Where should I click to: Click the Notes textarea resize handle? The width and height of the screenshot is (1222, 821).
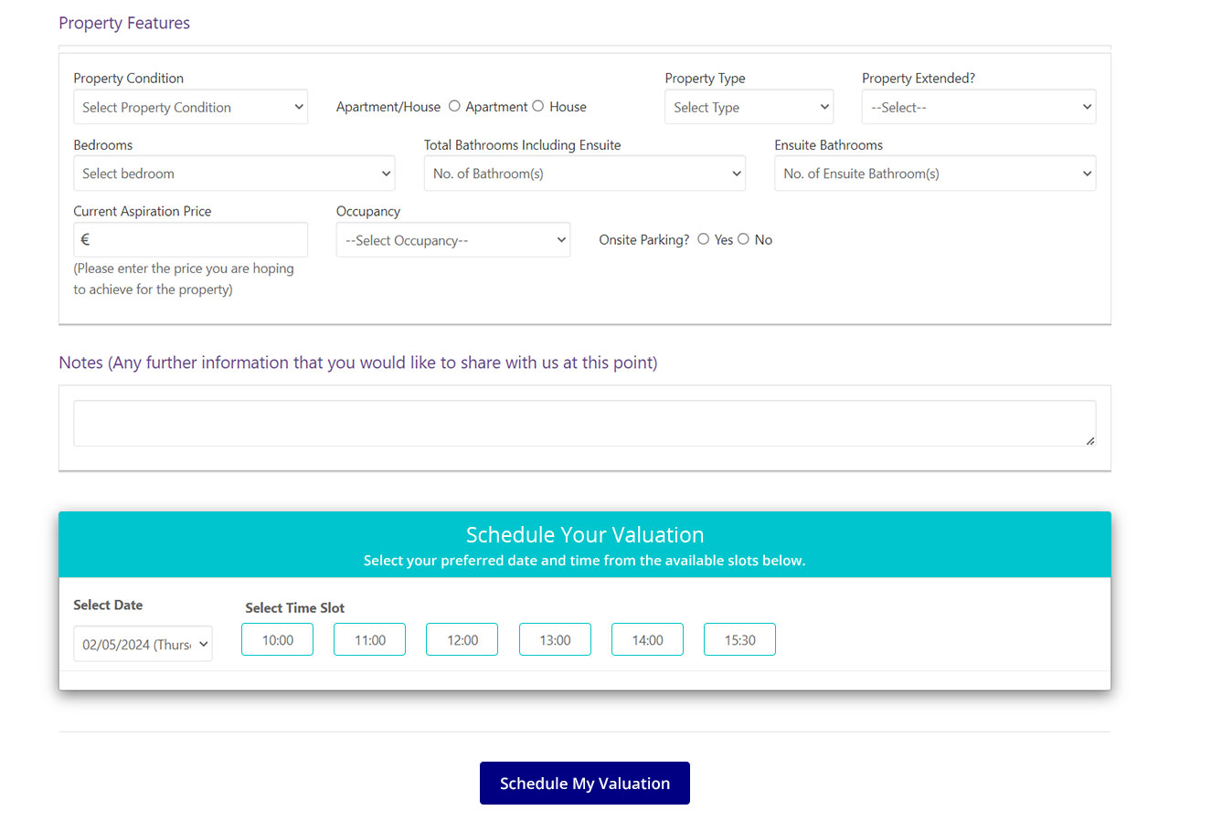coord(1089,440)
